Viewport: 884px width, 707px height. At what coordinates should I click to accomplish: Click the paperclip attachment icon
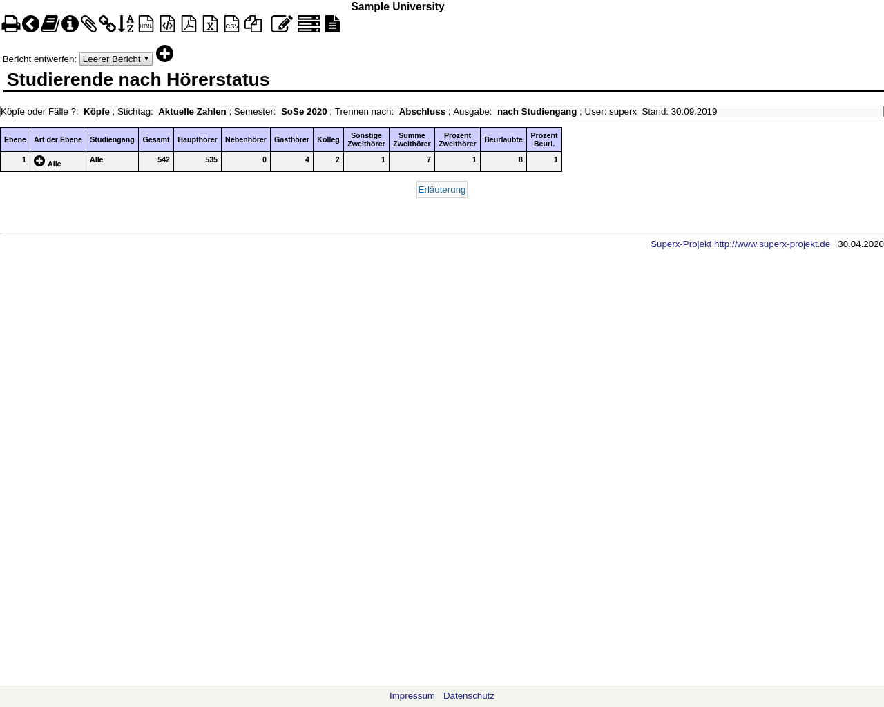[x=88, y=24]
